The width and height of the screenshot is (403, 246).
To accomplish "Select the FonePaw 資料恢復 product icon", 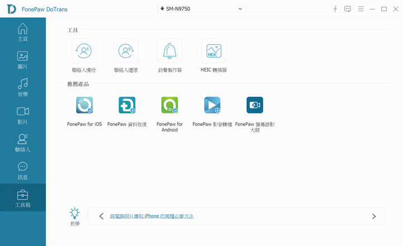I will [x=127, y=105].
